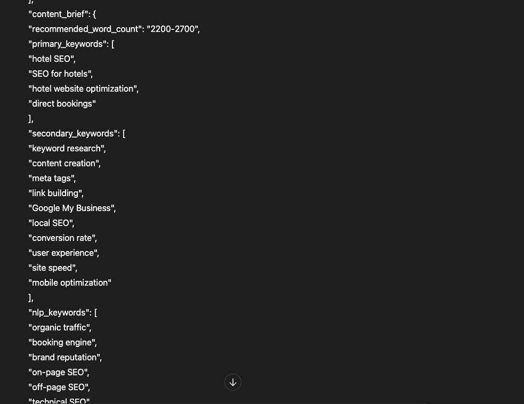524x404 pixels.
Task: Click the "meta tags" keyword line
Action: tap(52, 179)
